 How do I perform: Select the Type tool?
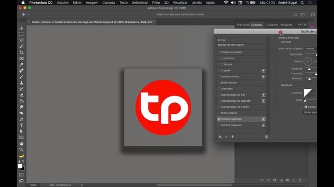(x=21, y=126)
